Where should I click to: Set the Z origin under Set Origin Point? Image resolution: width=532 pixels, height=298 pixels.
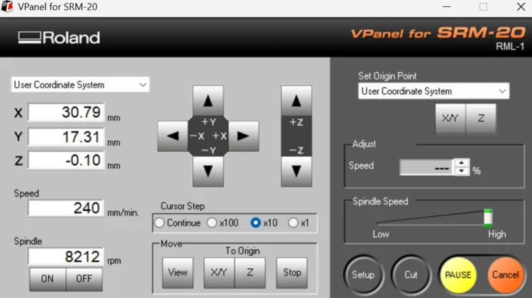point(481,118)
